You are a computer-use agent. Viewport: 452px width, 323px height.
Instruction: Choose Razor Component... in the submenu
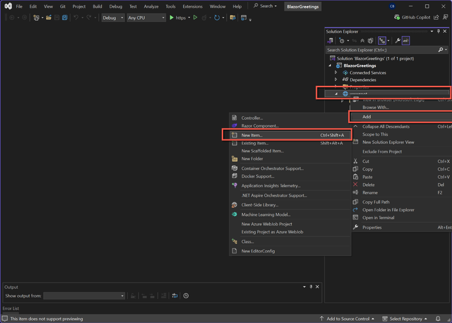260,126
